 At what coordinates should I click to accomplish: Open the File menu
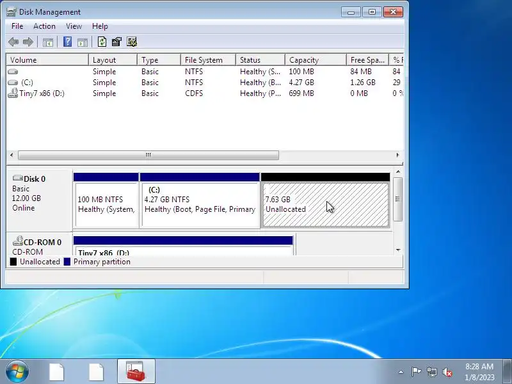pyautogui.click(x=17, y=26)
